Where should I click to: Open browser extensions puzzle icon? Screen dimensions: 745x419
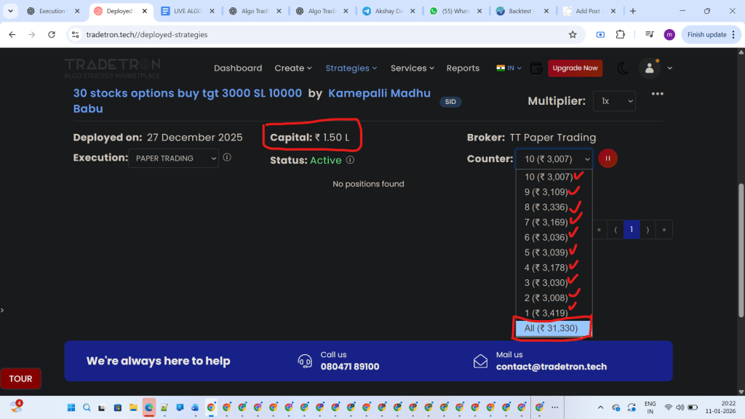pyautogui.click(x=621, y=34)
